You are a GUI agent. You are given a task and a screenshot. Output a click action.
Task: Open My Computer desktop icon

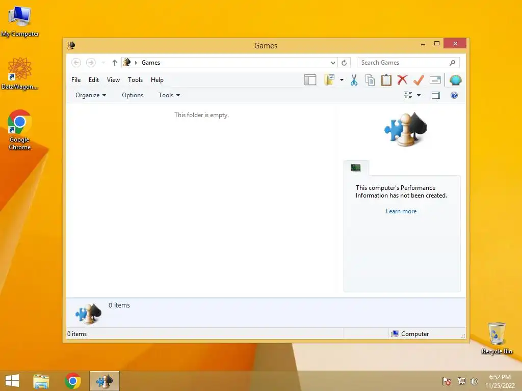click(20, 20)
